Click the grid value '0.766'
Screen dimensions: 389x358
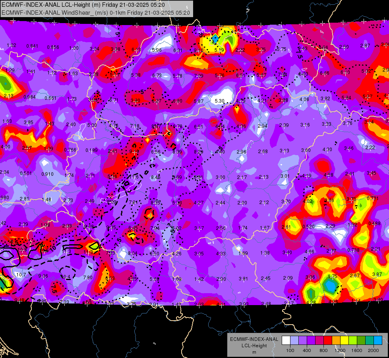tap(70, 150)
